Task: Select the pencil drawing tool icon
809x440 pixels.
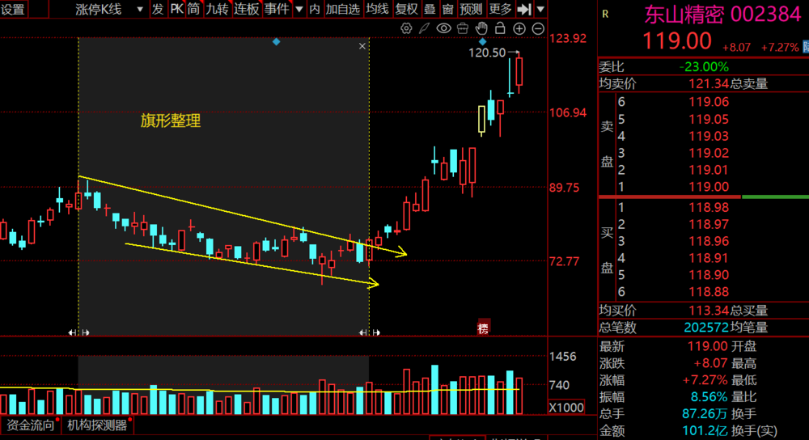Action: [x=425, y=28]
